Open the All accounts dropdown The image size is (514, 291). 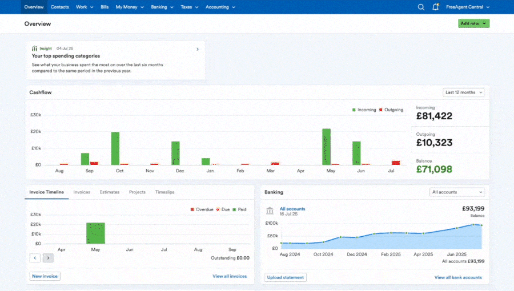[x=457, y=192]
